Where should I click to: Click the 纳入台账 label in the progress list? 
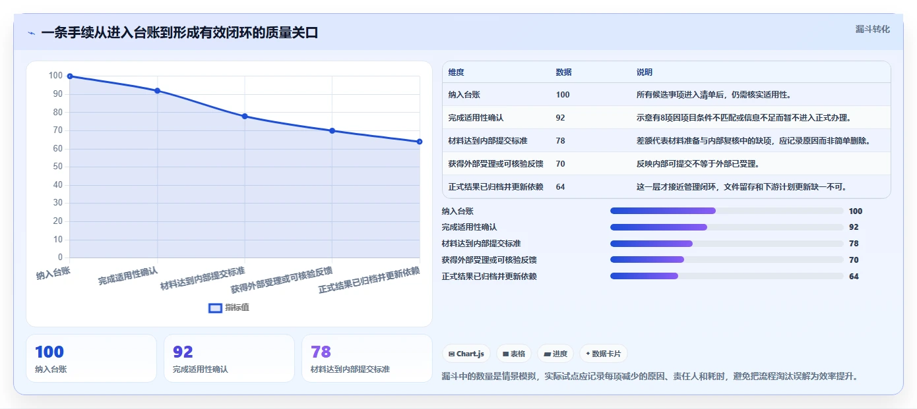(x=457, y=211)
